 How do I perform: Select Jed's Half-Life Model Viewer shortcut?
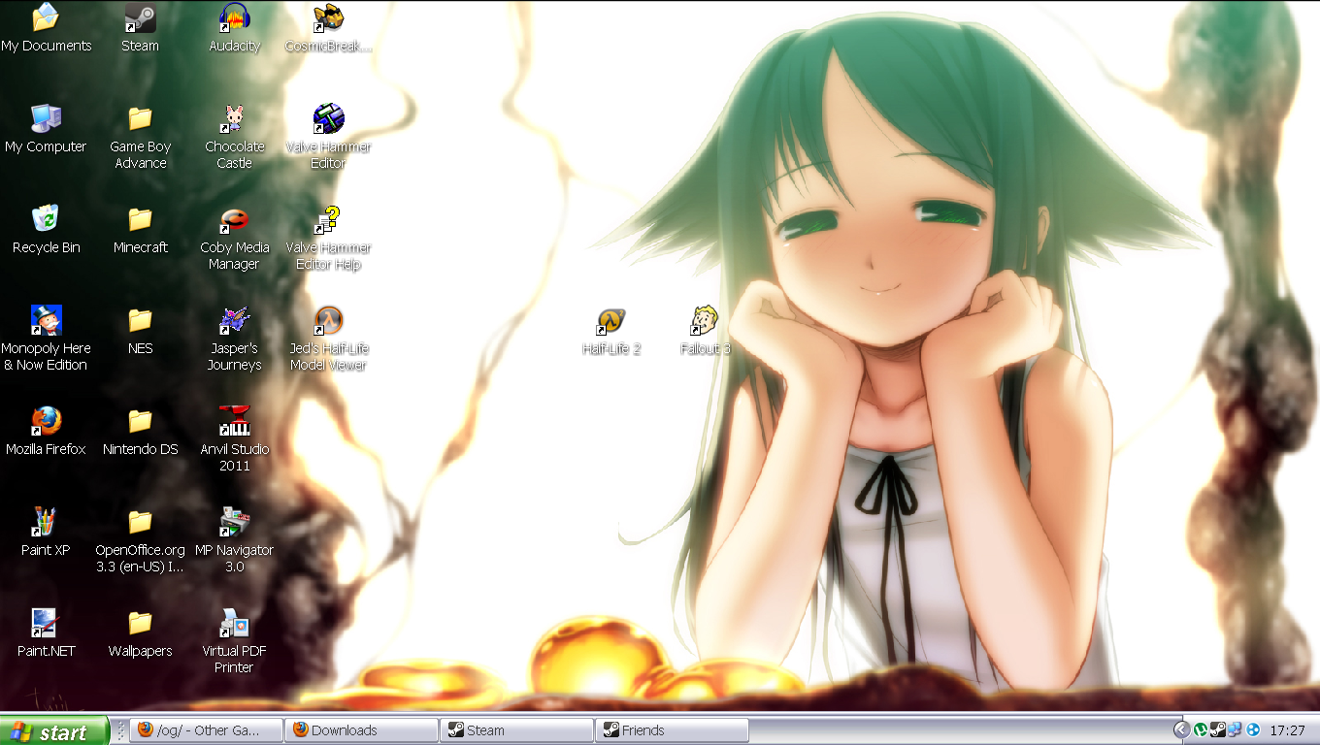tap(328, 339)
